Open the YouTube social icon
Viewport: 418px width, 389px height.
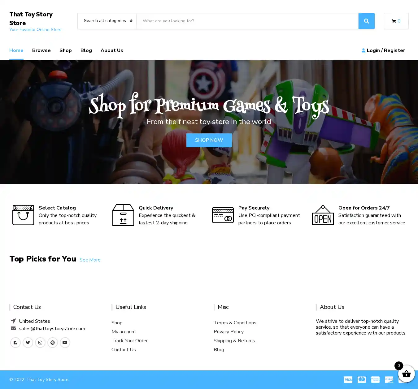point(65,343)
